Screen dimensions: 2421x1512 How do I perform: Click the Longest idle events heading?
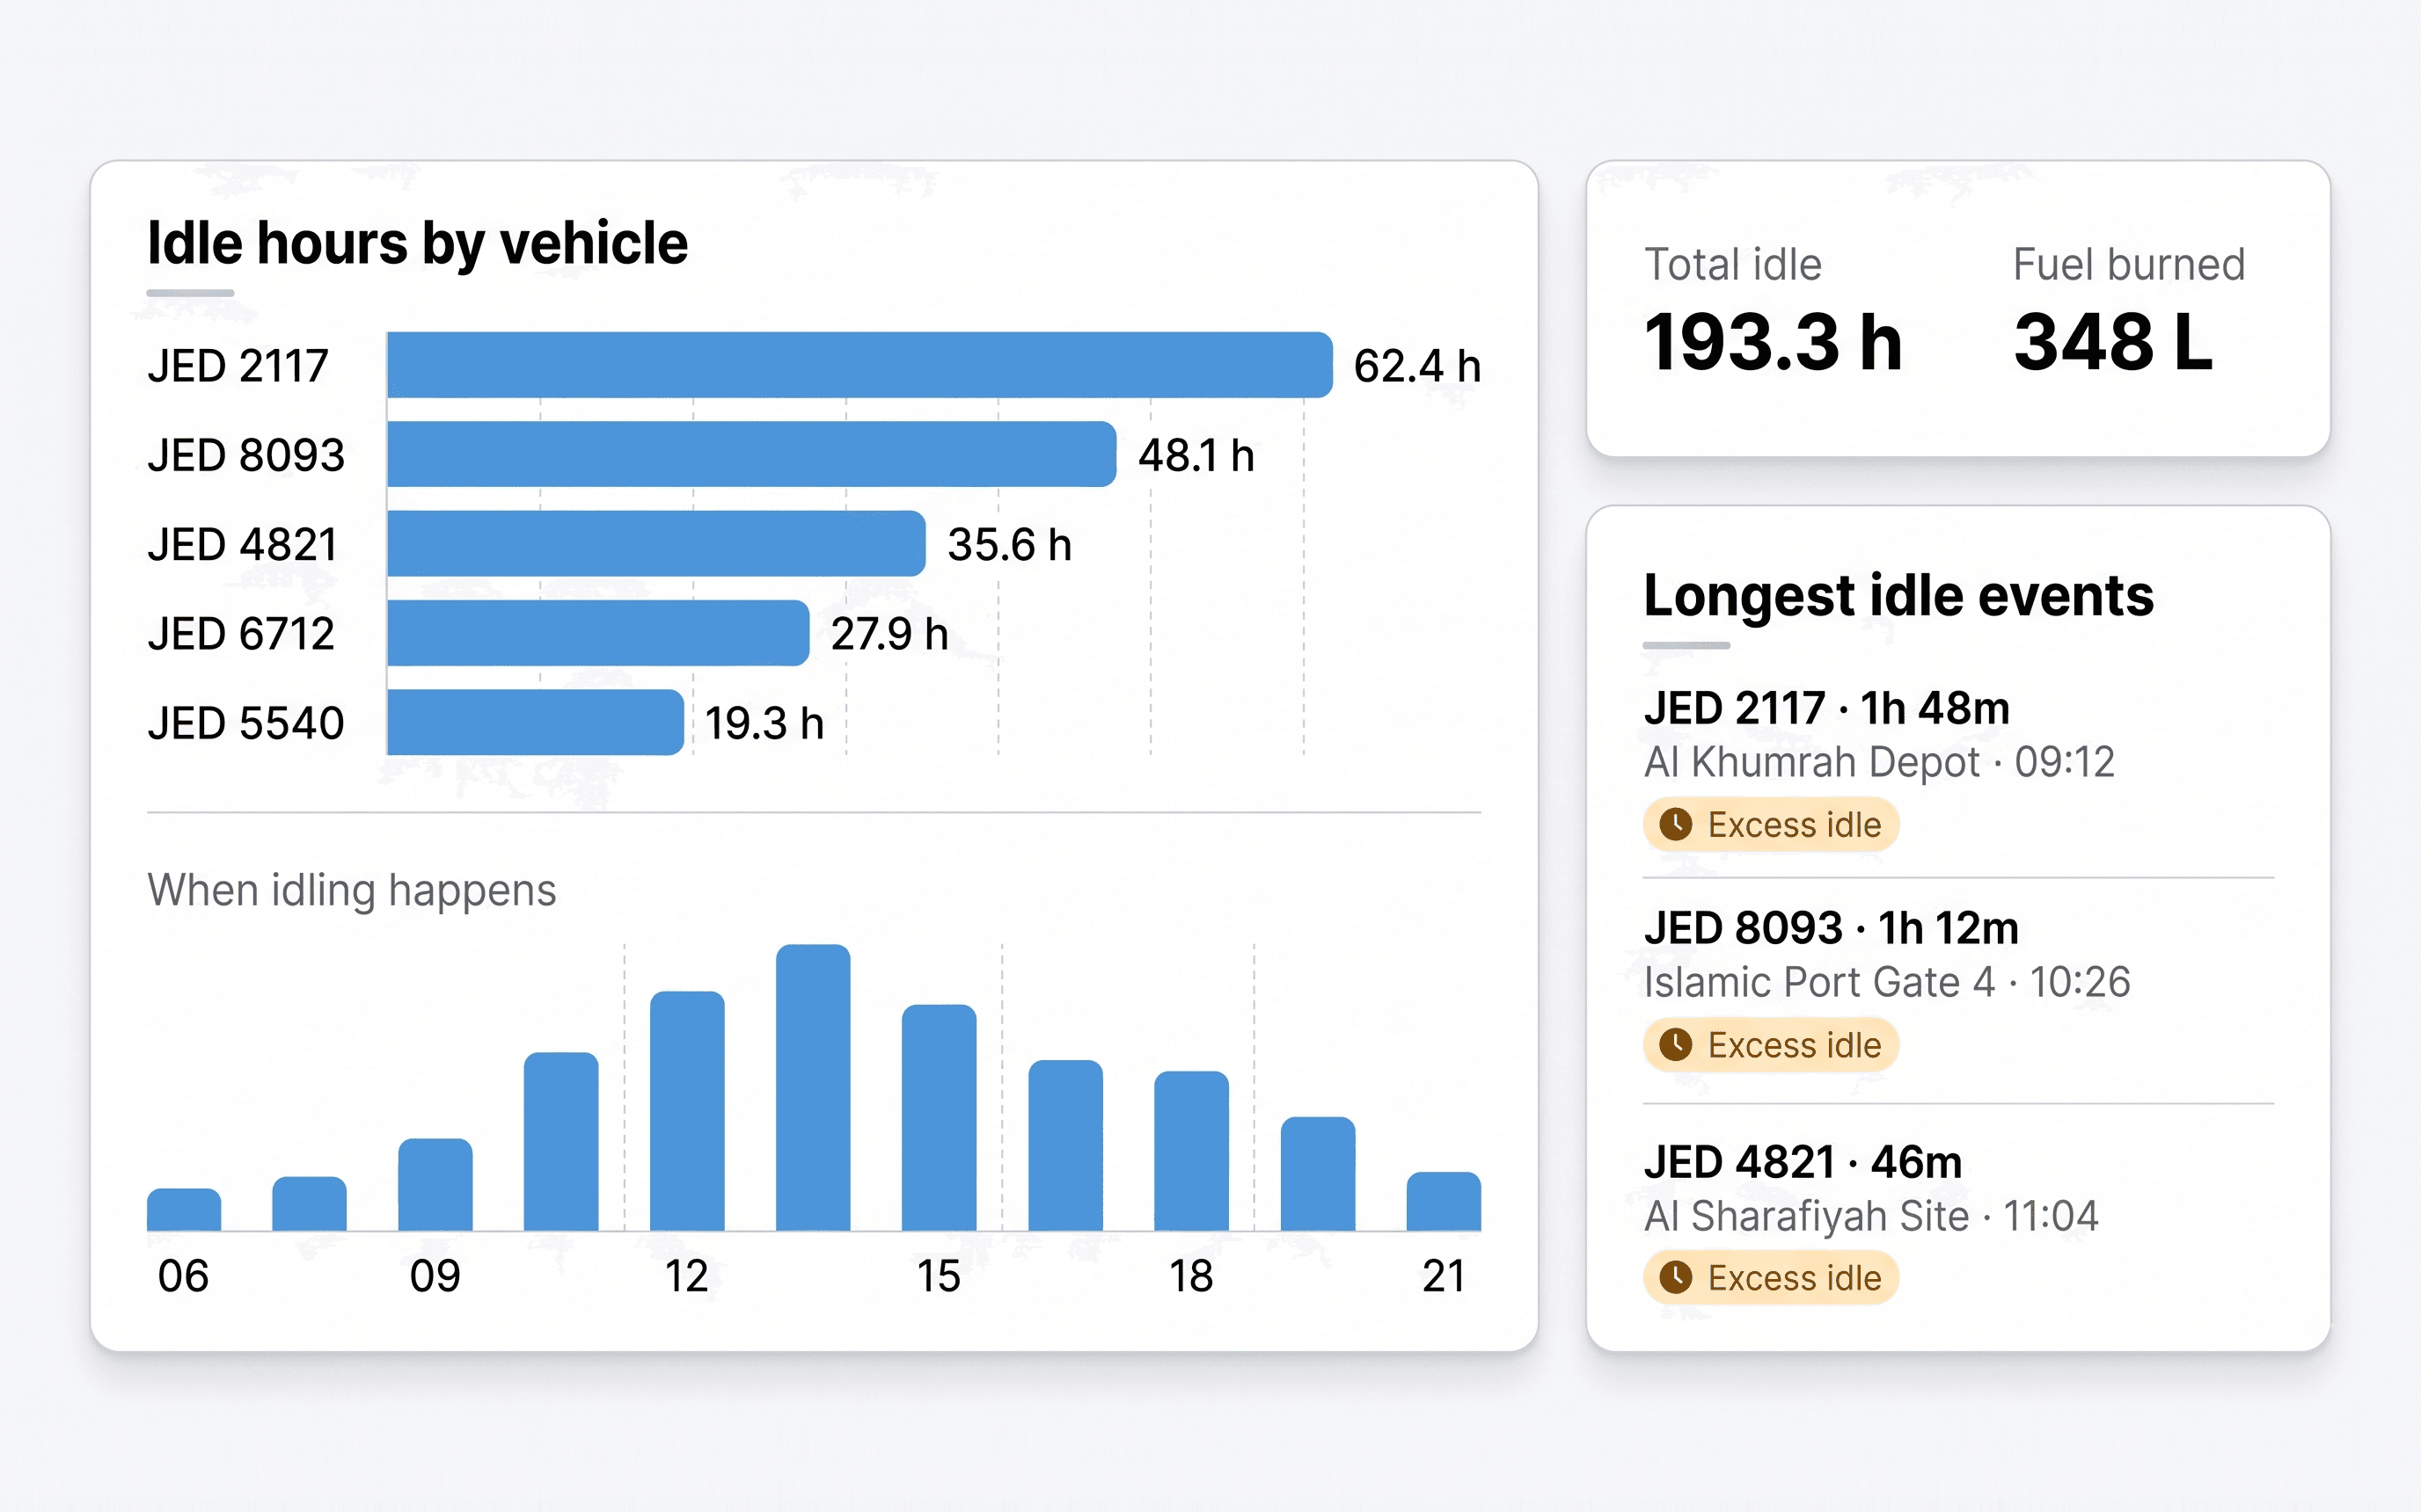click(x=1898, y=597)
